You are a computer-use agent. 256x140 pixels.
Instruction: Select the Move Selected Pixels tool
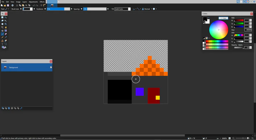click(6, 17)
